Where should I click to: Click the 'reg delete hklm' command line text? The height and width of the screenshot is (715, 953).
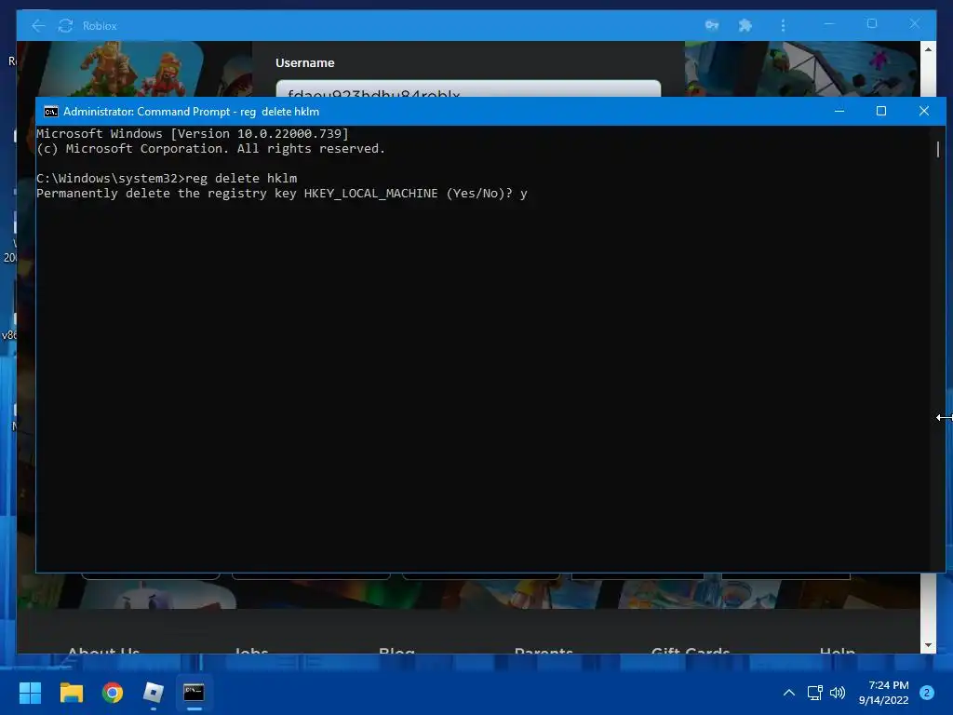point(241,178)
